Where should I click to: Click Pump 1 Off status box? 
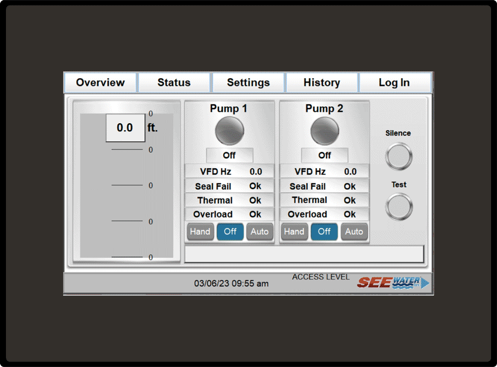point(230,156)
